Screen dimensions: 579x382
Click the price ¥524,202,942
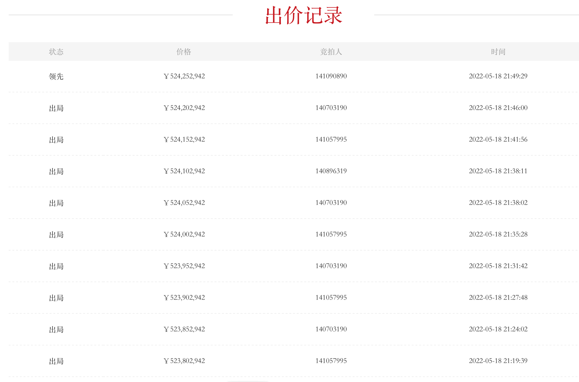coord(184,108)
